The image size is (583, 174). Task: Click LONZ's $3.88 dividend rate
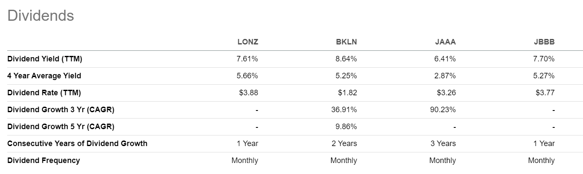[x=248, y=93]
